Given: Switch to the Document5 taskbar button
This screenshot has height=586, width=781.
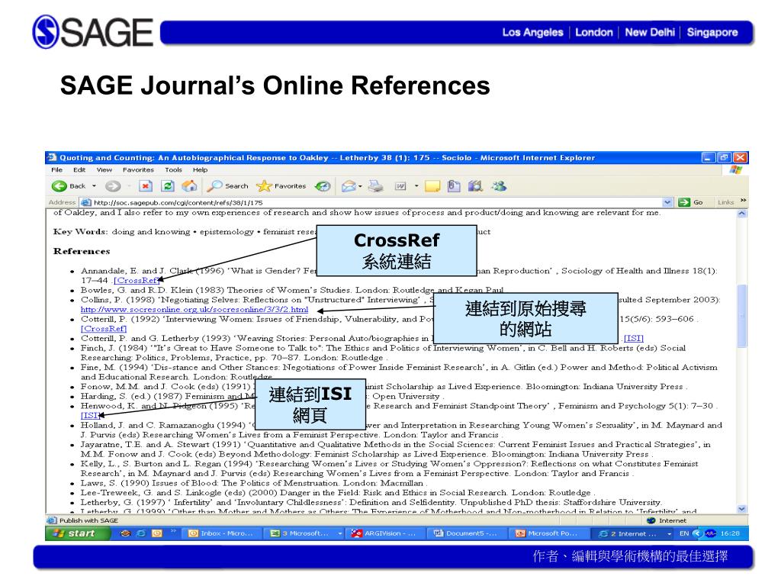Looking at the screenshot, I should pyautogui.click(x=465, y=533).
